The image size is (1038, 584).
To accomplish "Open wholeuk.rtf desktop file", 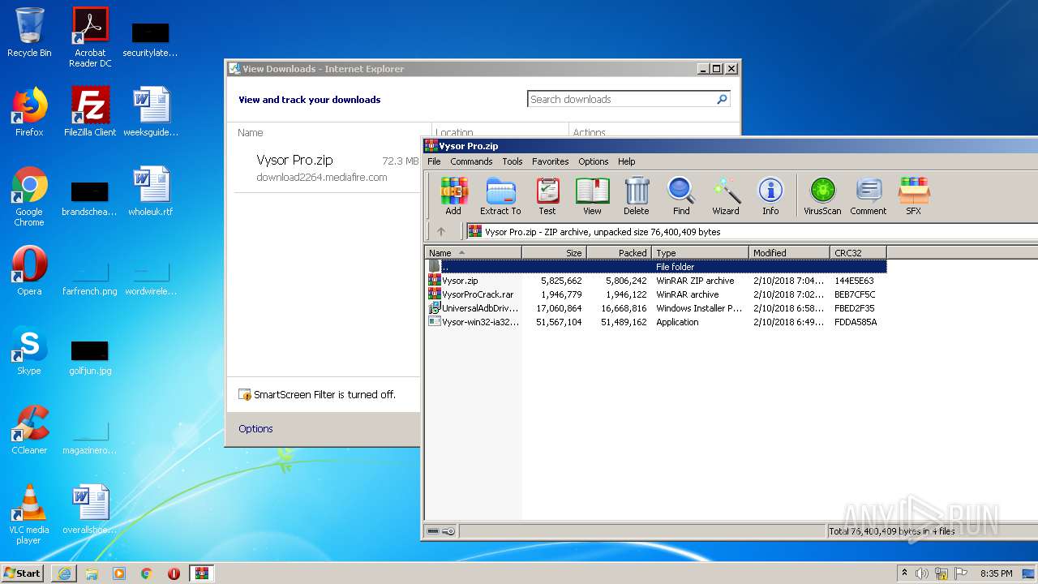I will click(x=151, y=191).
